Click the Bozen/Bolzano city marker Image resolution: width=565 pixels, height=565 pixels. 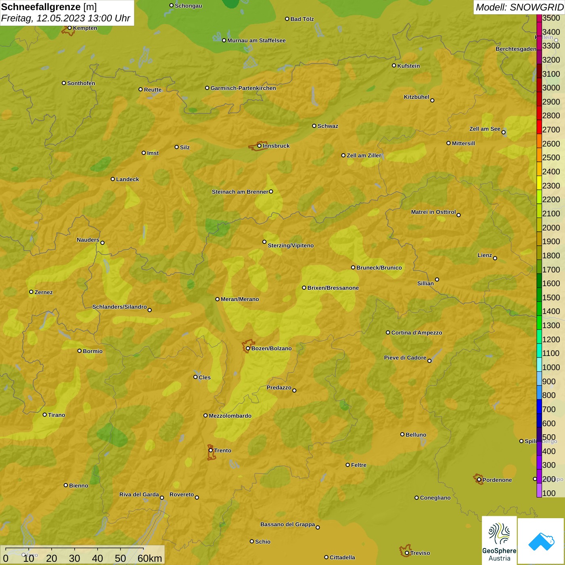click(248, 348)
